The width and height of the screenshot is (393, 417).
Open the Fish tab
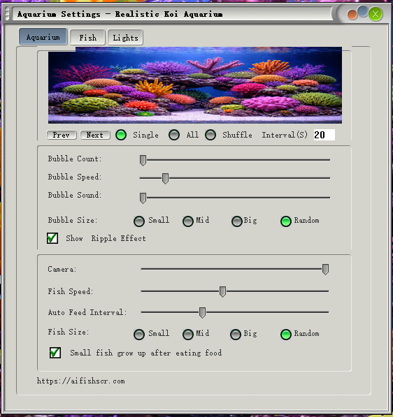[x=87, y=38]
